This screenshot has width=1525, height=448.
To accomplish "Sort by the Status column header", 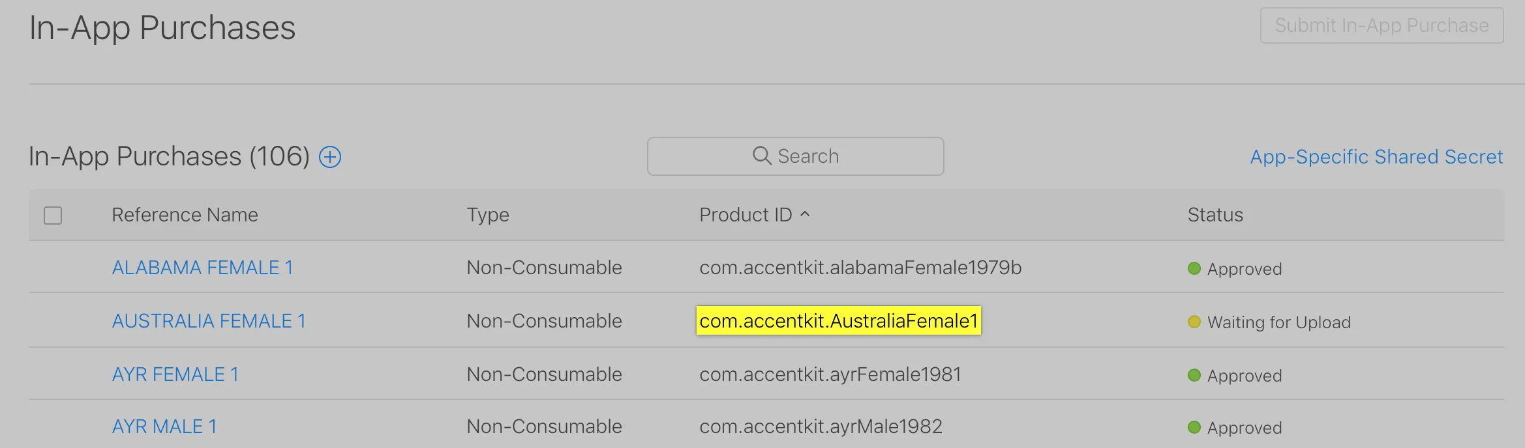I will [x=1215, y=215].
